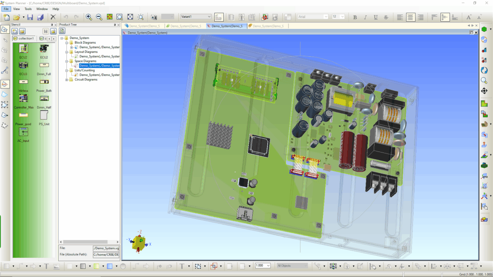Open the Tools menu
The height and width of the screenshot is (277, 493).
[x=28, y=9]
